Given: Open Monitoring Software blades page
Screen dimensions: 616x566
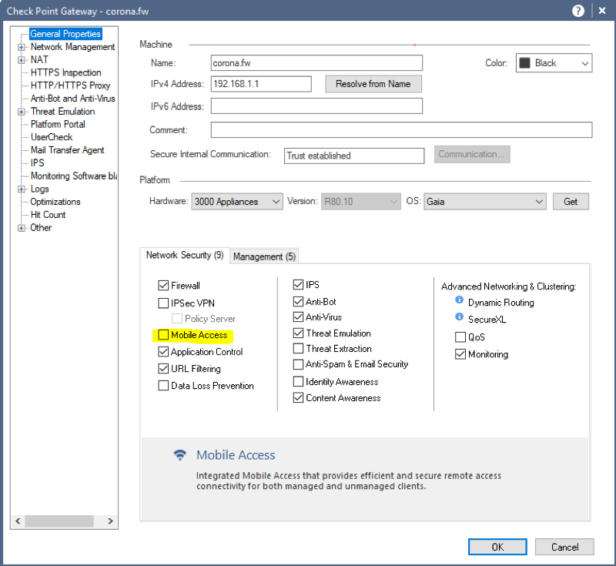Looking at the screenshot, I should pyautogui.click(x=74, y=176).
